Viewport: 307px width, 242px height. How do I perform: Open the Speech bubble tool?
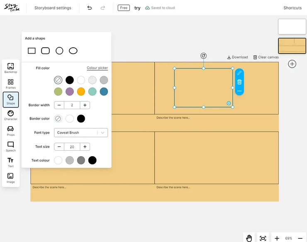pyautogui.click(x=11, y=147)
